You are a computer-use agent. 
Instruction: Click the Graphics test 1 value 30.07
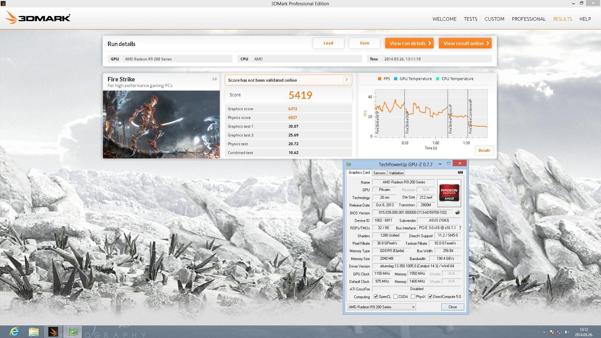(293, 126)
